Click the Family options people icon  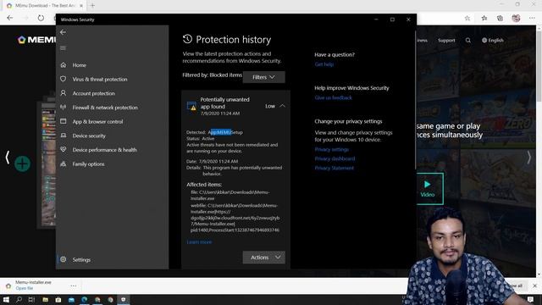point(64,164)
